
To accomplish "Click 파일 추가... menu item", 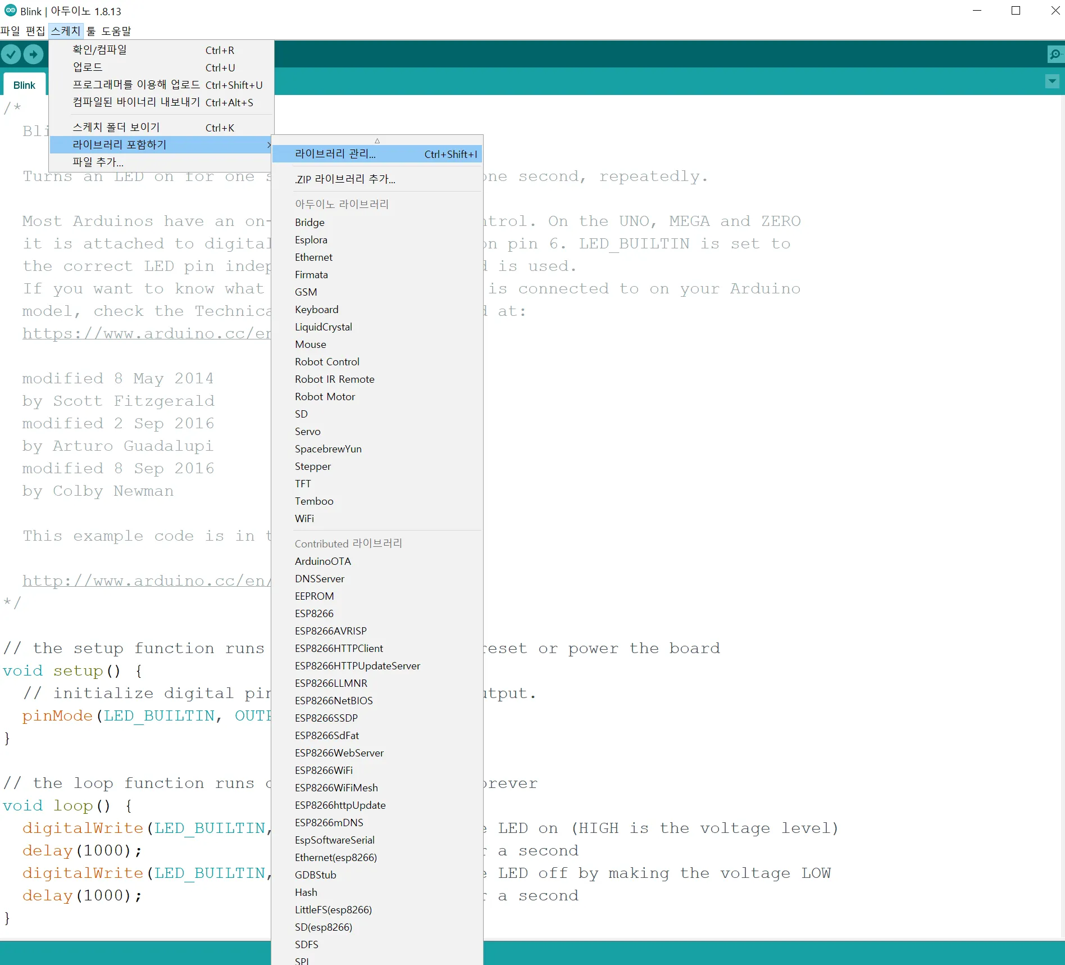I will click(x=98, y=162).
